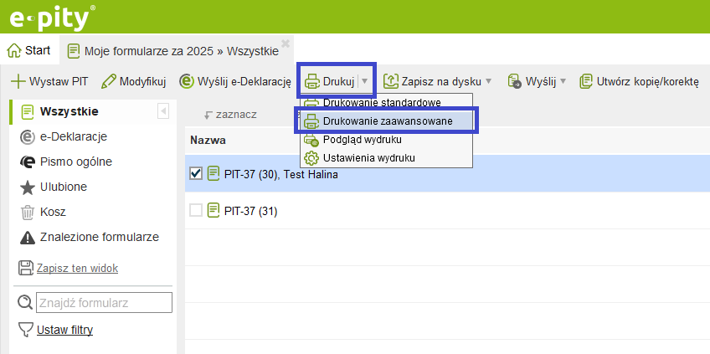This screenshot has height=354, width=710.
Task: Expand the Drukuj dropdown arrow
Action: (x=365, y=81)
